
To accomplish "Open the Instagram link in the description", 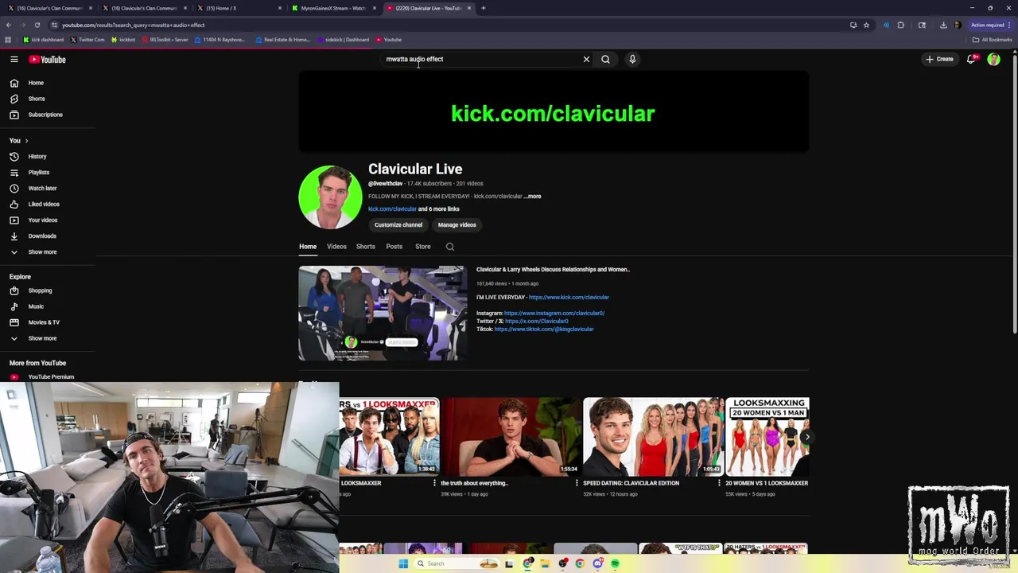I will click(x=554, y=314).
